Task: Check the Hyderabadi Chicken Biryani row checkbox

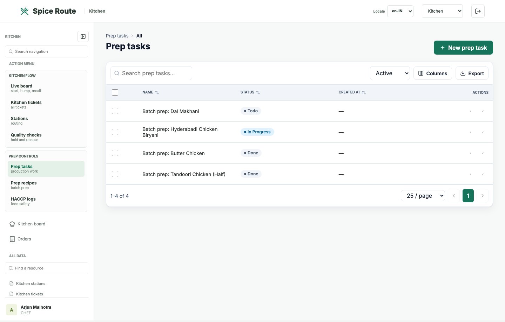Action: tap(115, 132)
